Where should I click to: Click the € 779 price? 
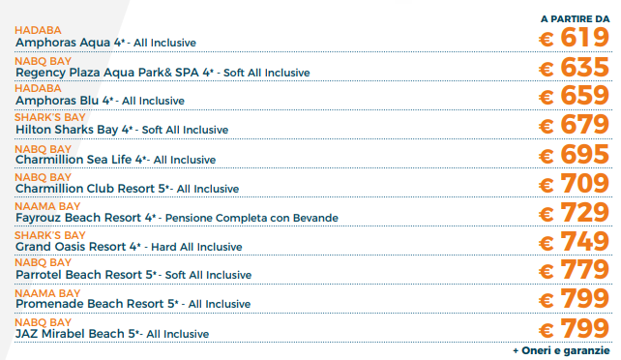[x=574, y=270]
